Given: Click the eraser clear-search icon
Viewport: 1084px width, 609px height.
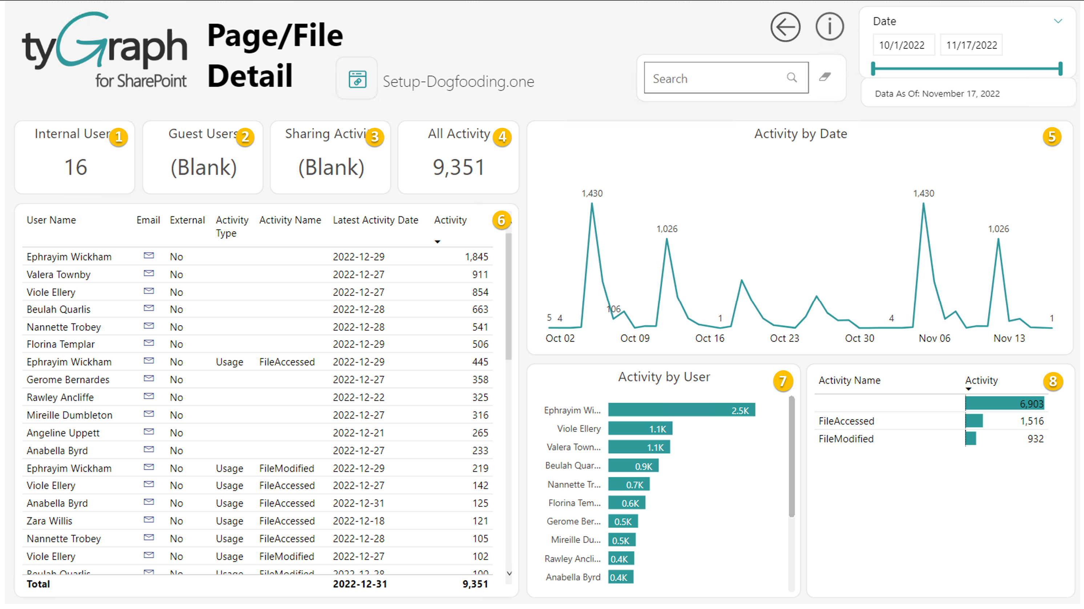Looking at the screenshot, I should click(825, 77).
